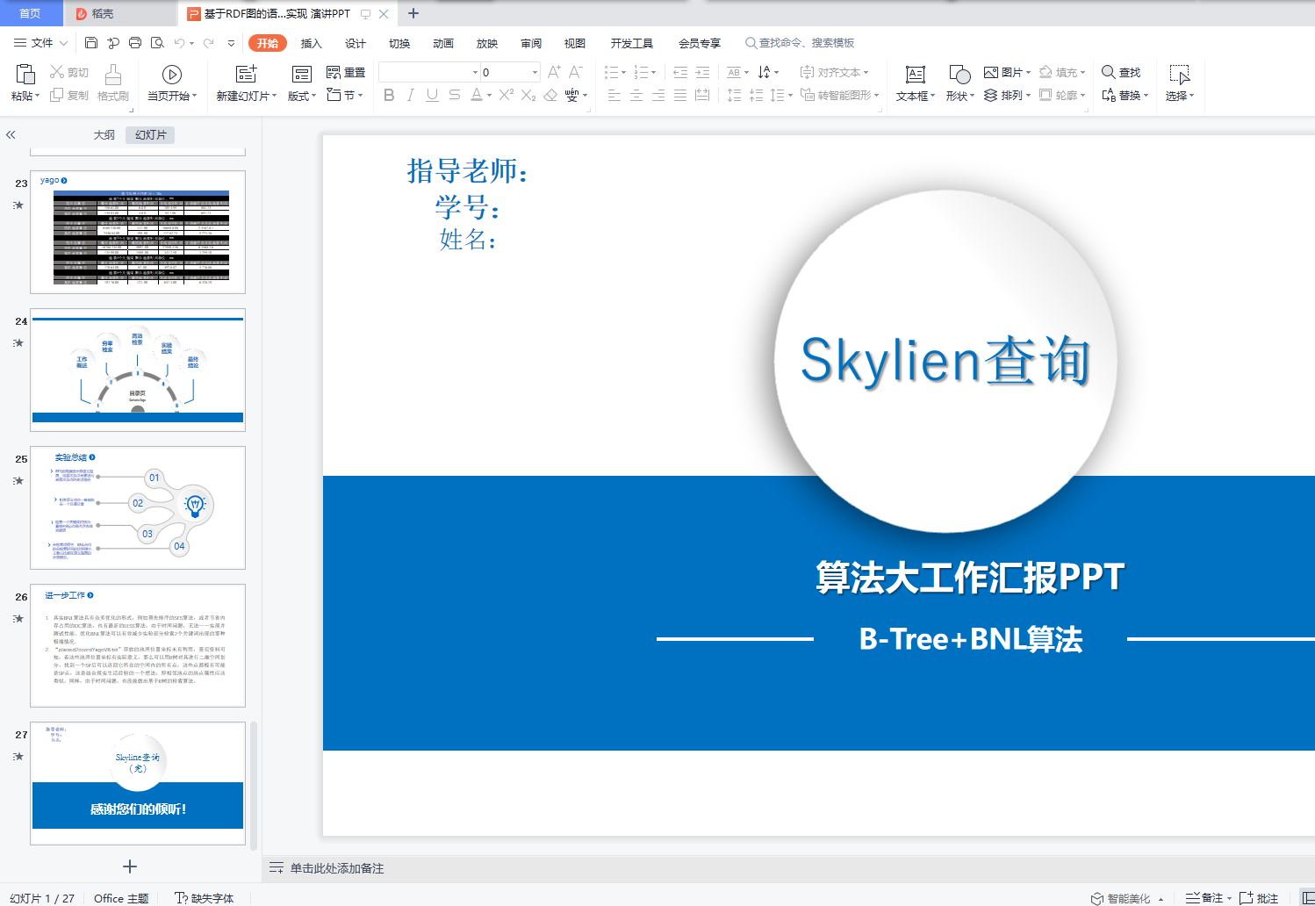The image size is (1315, 906).
Task: Select slide 25 thumbnail (实验总结)
Action: click(138, 507)
